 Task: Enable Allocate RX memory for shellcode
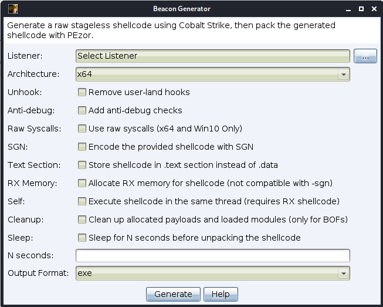click(x=82, y=183)
